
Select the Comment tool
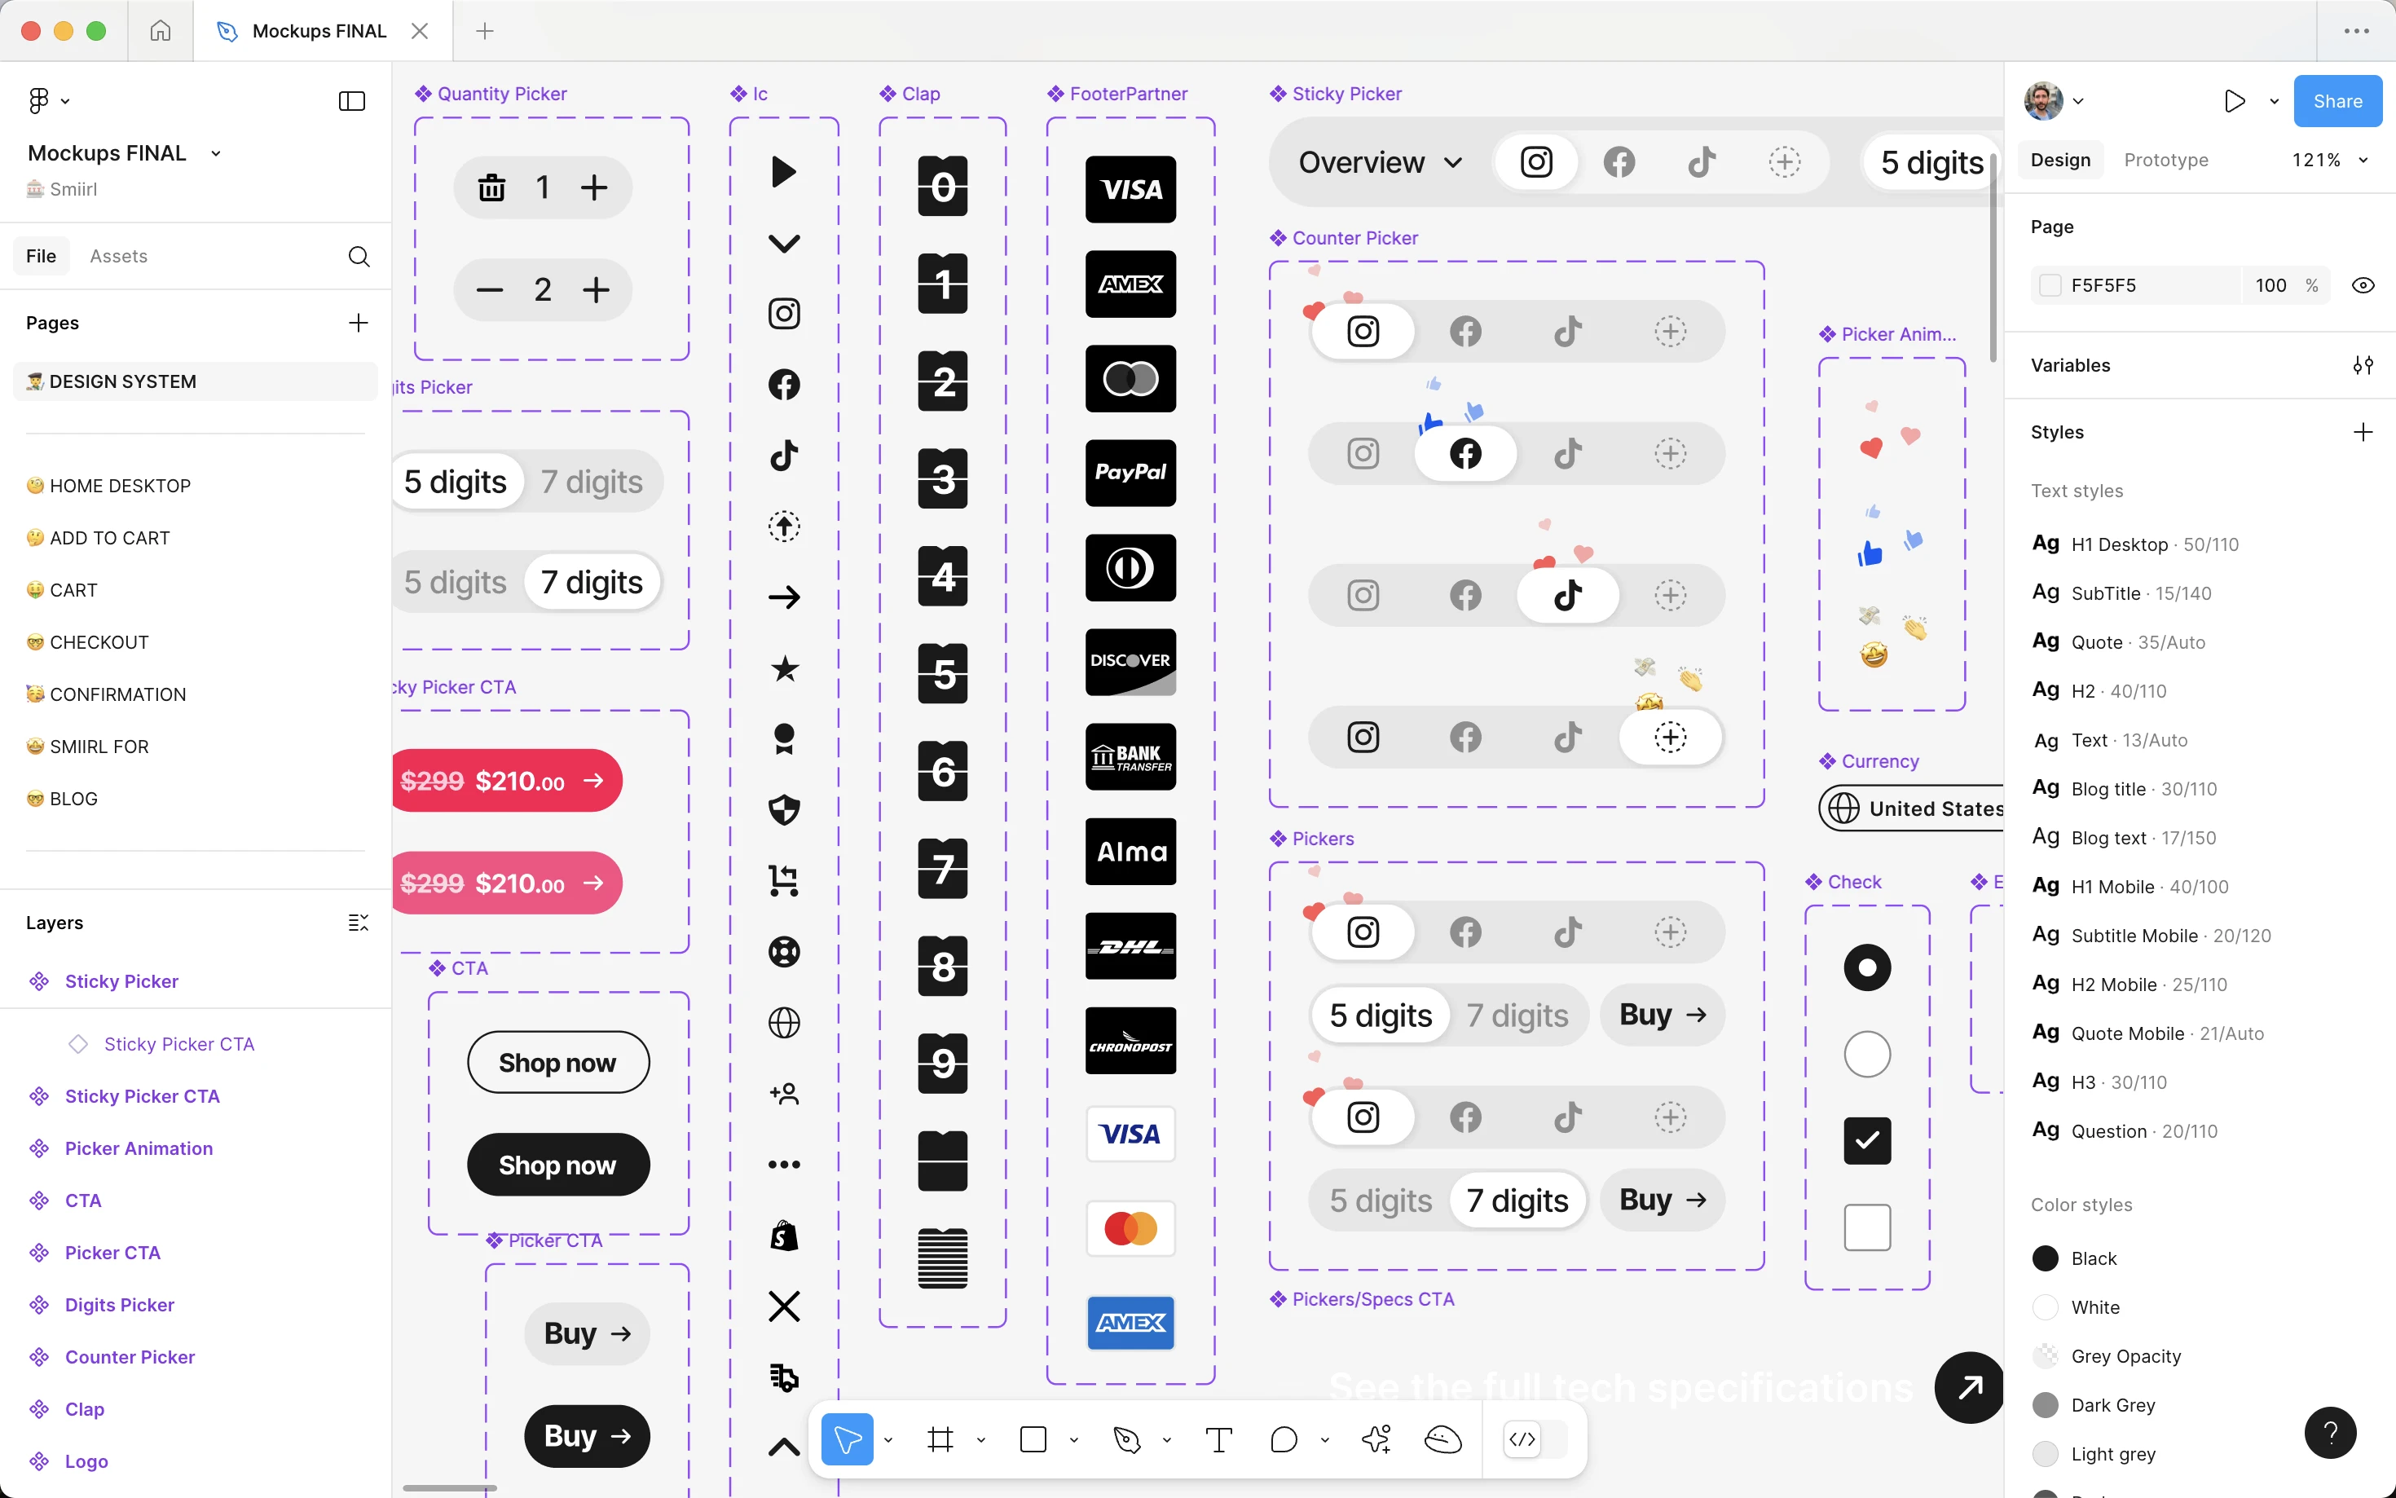[1284, 1439]
